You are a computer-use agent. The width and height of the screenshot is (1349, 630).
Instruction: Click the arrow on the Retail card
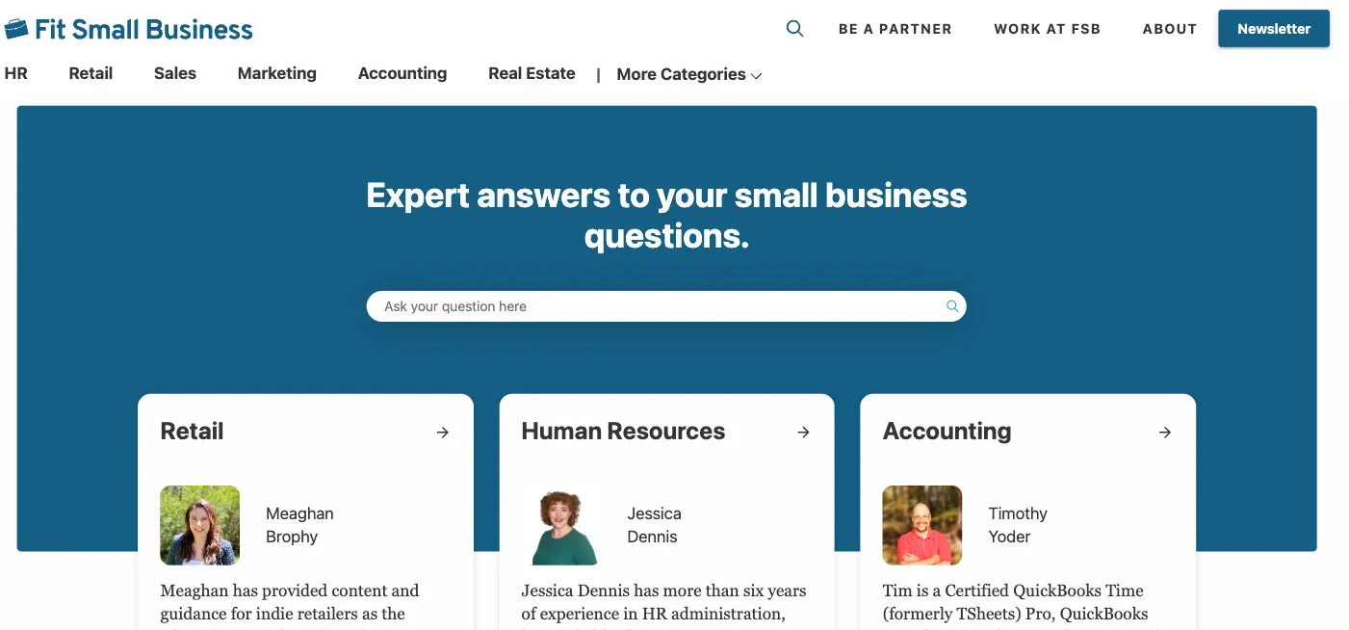pyautogui.click(x=442, y=433)
